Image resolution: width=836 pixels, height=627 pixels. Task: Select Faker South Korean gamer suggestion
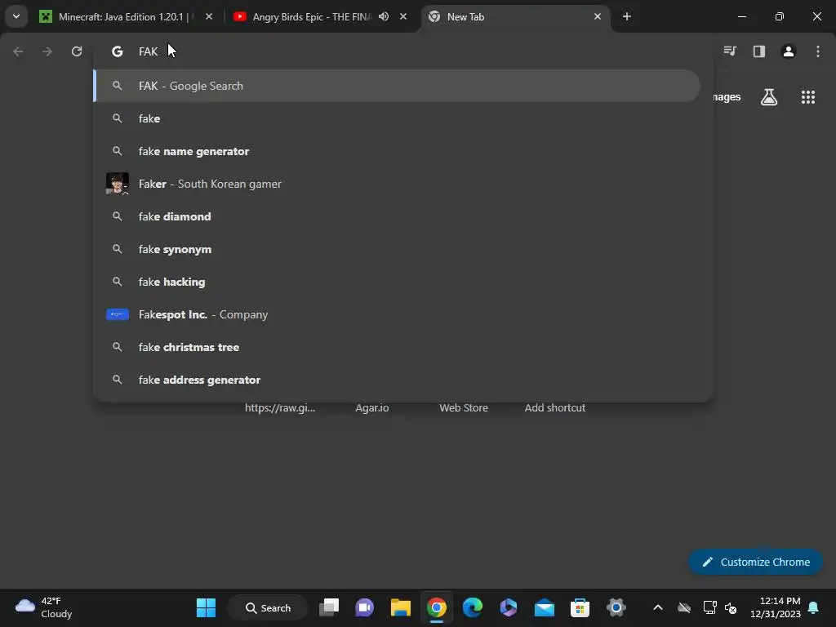click(398, 184)
